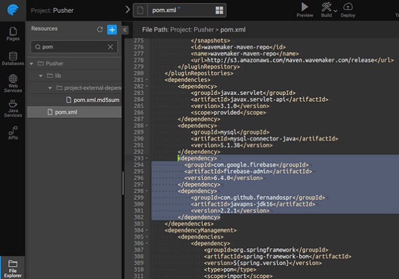Image resolution: width=399 pixels, height=279 pixels.
Task: Open the Databases section
Action: point(12,58)
